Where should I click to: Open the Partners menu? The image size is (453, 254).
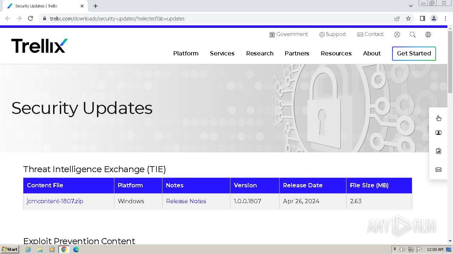point(297,53)
